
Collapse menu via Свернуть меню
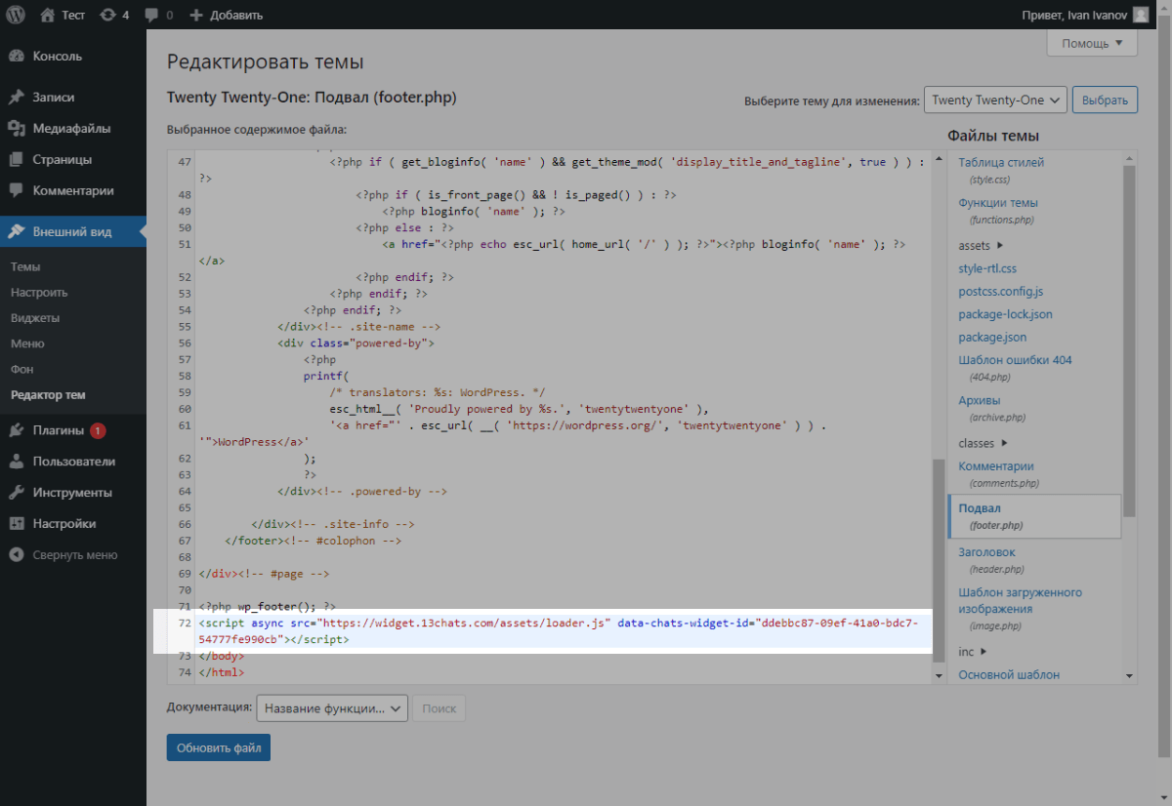click(x=63, y=555)
